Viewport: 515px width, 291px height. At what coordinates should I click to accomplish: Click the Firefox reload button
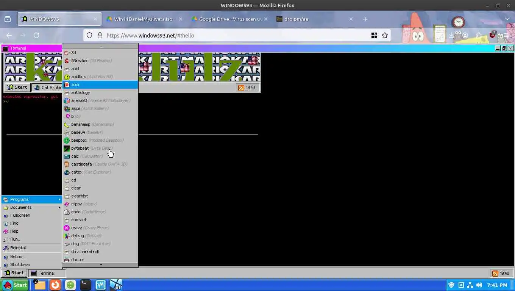(36, 35)
